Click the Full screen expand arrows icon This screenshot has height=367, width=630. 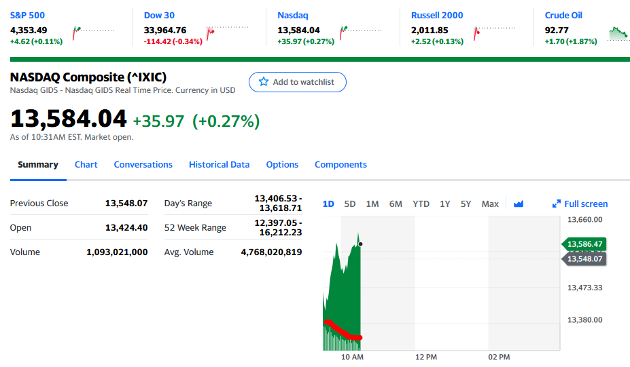(556, 204)
